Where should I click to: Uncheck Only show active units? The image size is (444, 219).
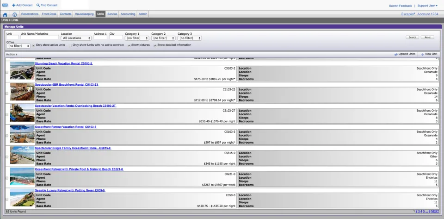tap(34, 45)
